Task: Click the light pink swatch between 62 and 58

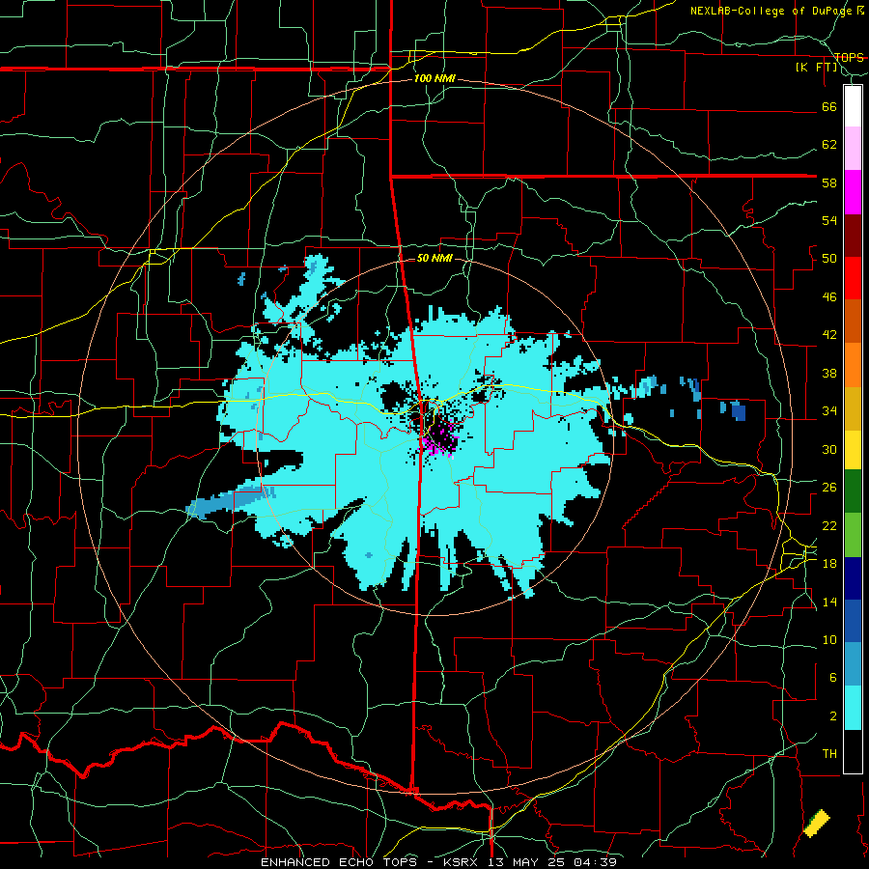Action: pyautogui.click(x=853, y=148)
